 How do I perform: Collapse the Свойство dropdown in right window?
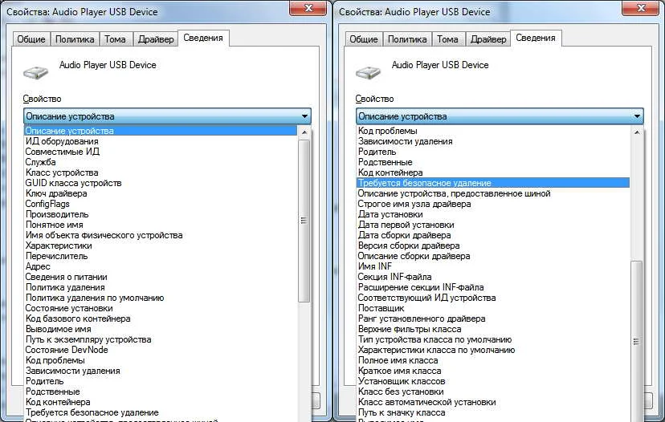pos(637,116)
